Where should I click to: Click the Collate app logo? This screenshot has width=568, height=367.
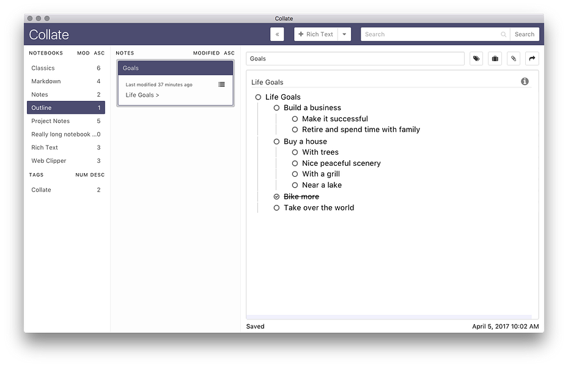49,35
